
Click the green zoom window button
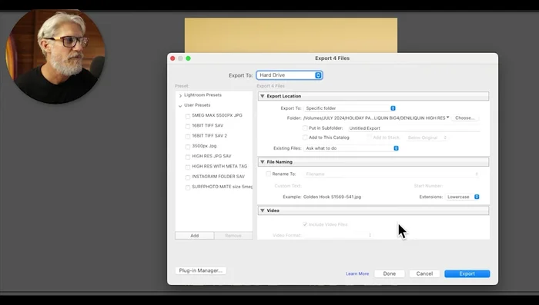[x=188, y=58]
